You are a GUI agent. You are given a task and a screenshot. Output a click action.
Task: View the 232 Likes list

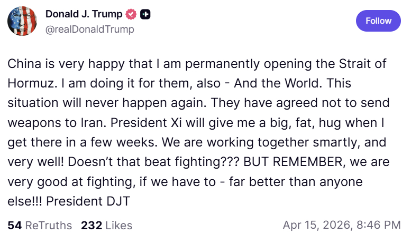[x=106, y=225]
